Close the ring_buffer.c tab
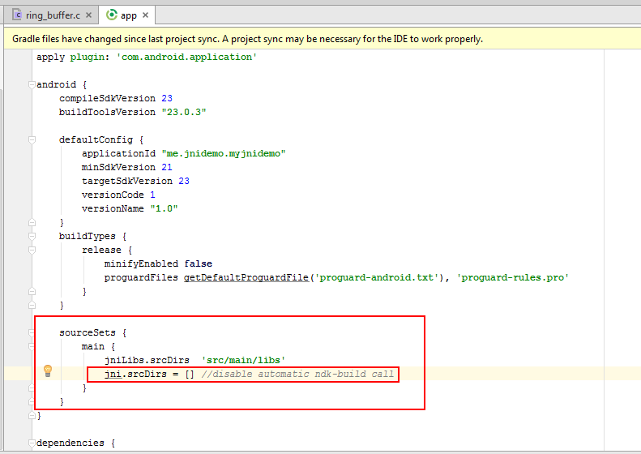Viewport: 641px width, 454px height. (x=90, y=15)
